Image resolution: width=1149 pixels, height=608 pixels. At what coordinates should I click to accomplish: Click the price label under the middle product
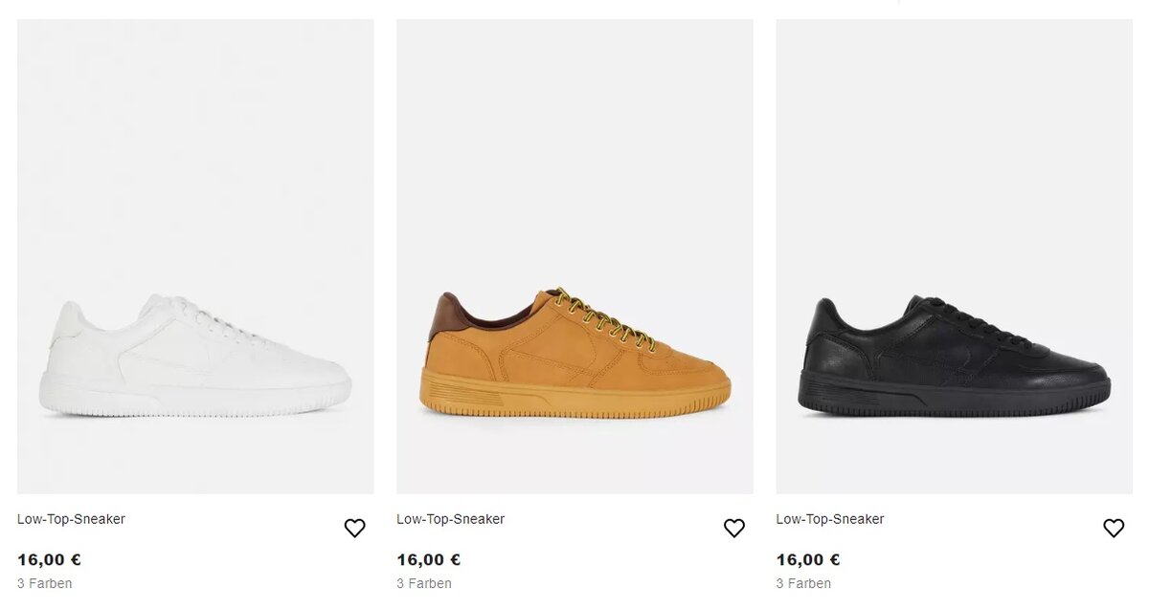tap(428, 558)
